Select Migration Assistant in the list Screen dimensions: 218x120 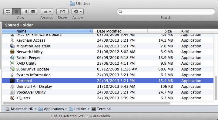pyautogui.click(x=33, y=46)
